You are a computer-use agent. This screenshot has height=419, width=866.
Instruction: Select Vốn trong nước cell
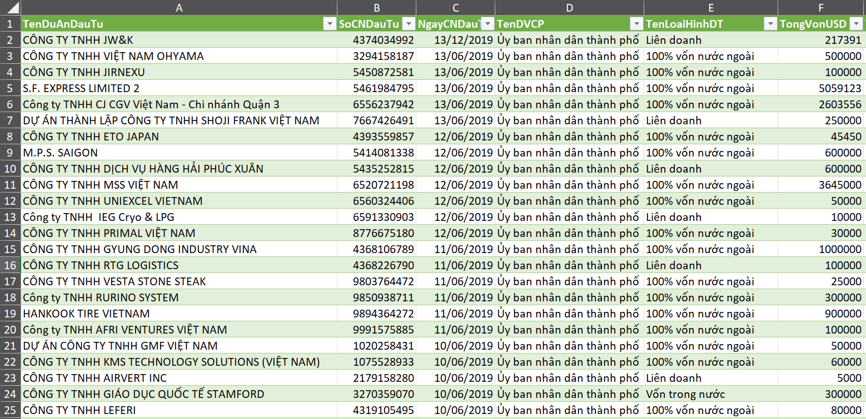[711, 394]
